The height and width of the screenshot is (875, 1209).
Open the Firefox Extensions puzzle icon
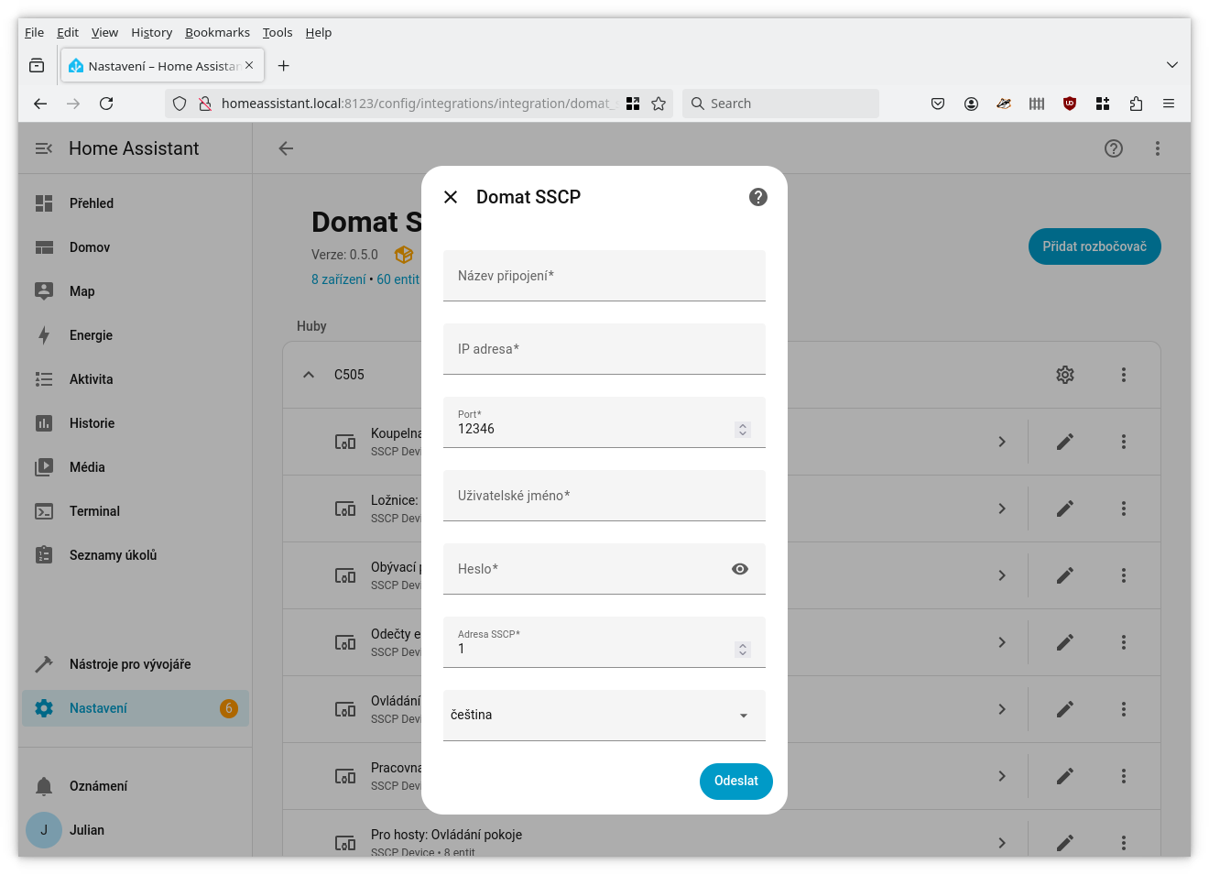1136,104
